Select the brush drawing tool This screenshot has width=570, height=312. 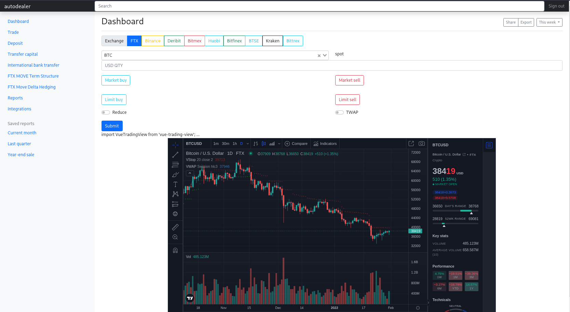coord(175,175)
